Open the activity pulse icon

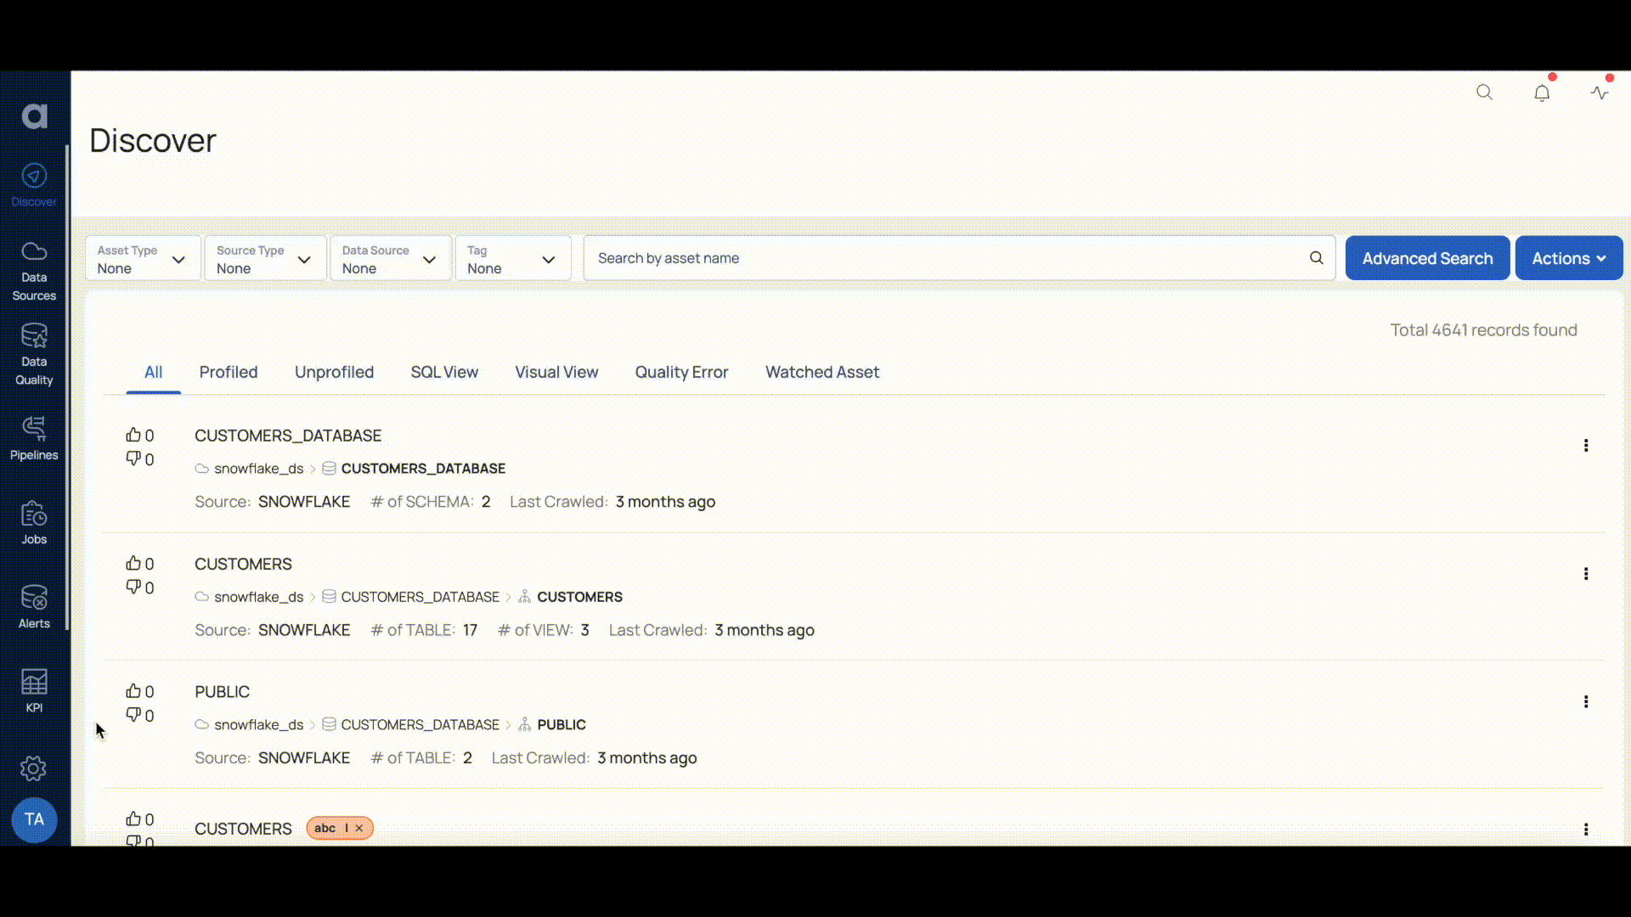coord(1600,93)
